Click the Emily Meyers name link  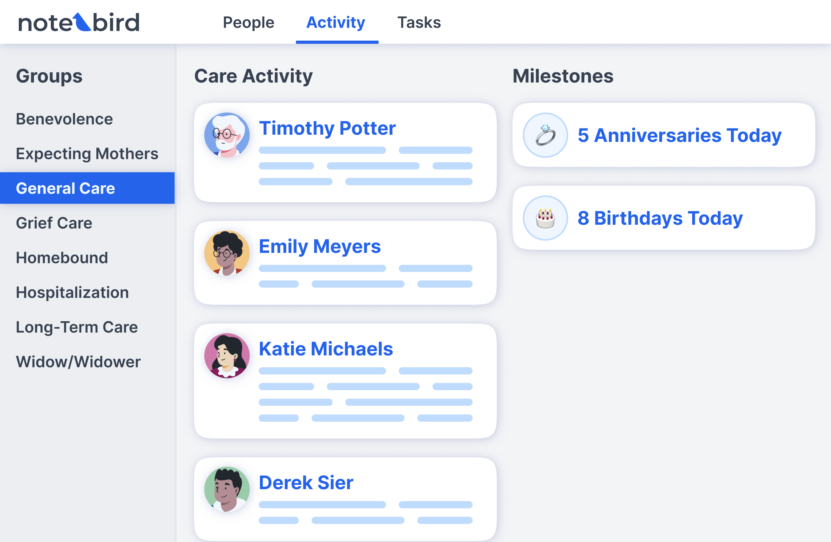tap(319, 247)
